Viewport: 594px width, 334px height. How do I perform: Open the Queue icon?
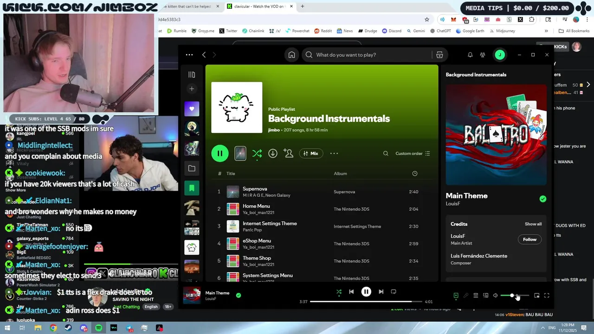(476, 295)
